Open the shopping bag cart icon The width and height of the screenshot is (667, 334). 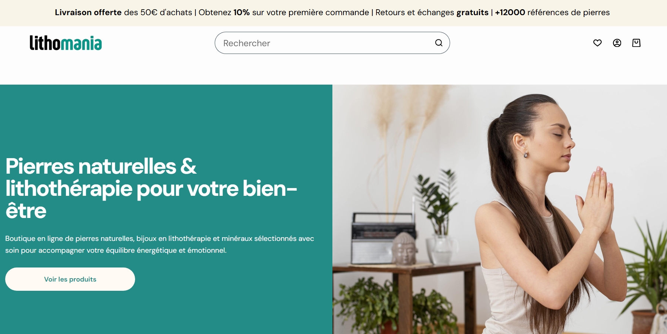pyautogui.click(x=636, y=43)
